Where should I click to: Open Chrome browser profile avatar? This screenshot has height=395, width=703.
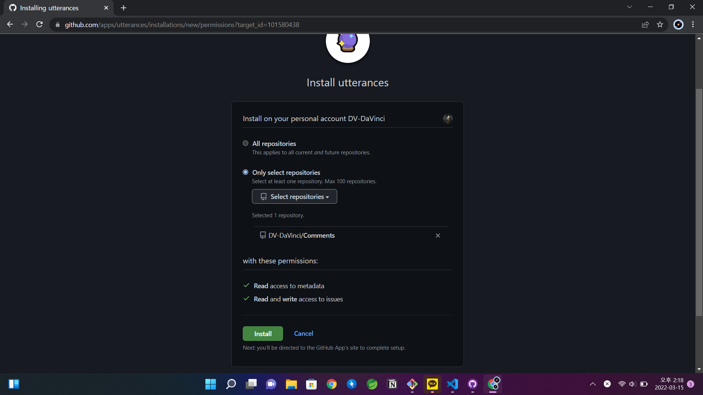[678, 25]
